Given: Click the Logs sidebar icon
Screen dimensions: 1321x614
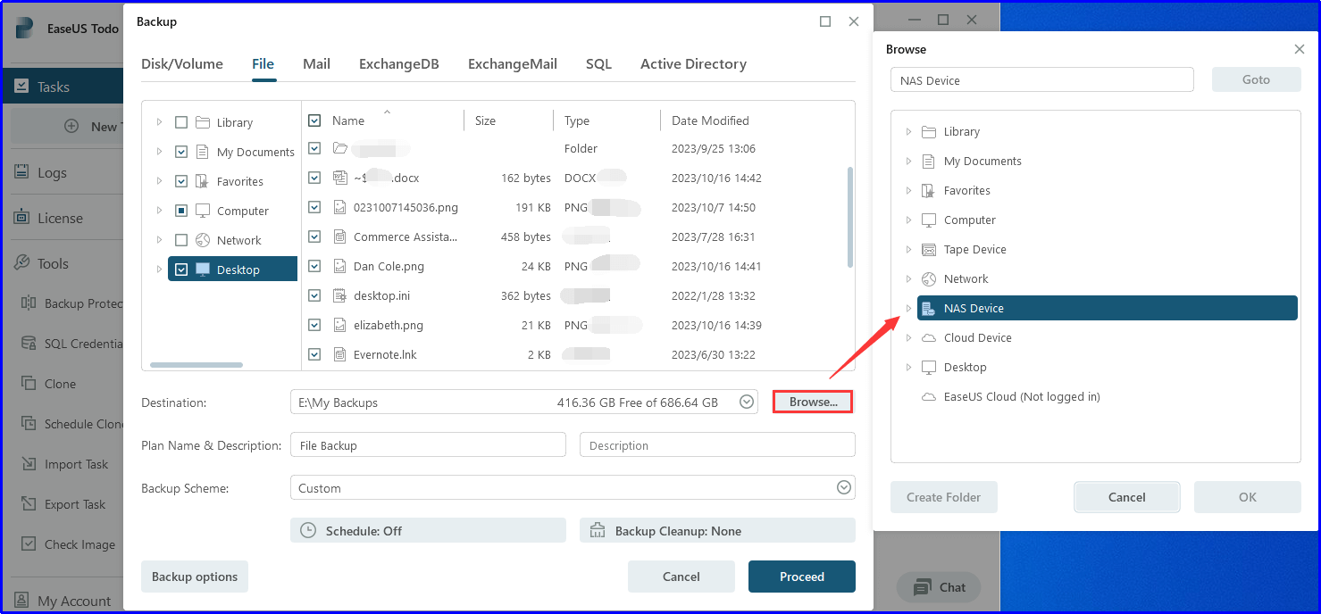Looking at the screenshot, I should [21, 173].
